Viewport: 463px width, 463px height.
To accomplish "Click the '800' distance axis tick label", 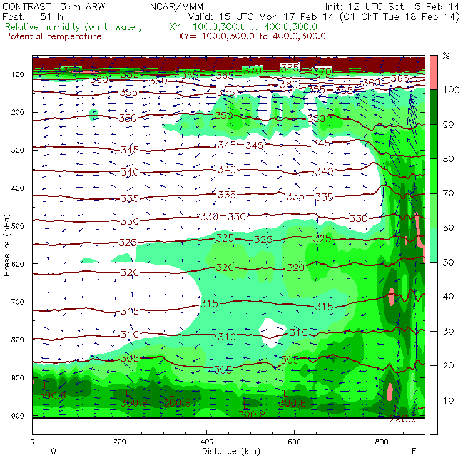I will click(382, 442).
